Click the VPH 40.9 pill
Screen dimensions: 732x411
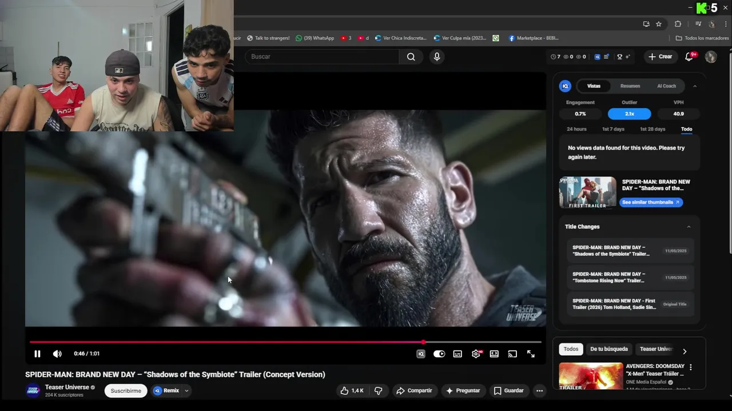click(x=678, y=114)
